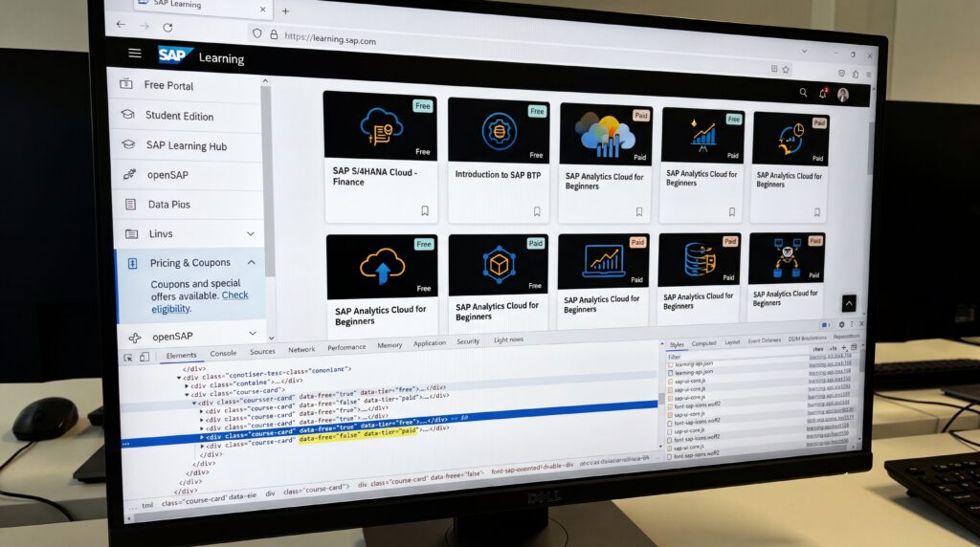Bookmark this page with the star icon
This screenshot has width=980, height=547.
[x=786, y=69]
